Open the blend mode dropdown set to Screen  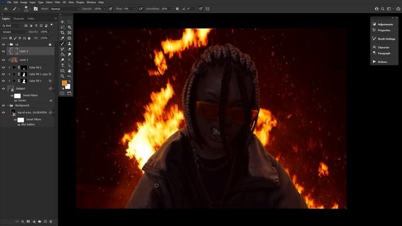point(14,32)
